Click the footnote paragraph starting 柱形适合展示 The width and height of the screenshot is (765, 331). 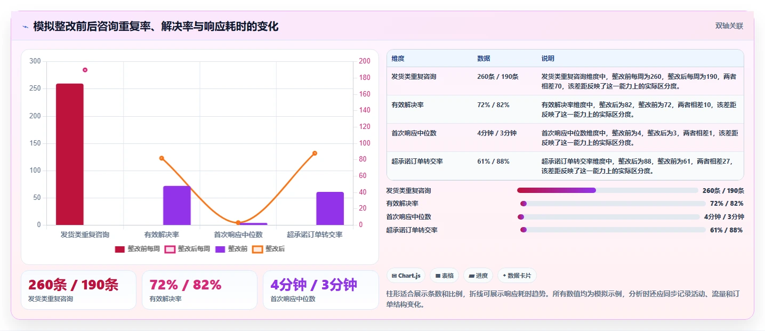pos(562,300)
